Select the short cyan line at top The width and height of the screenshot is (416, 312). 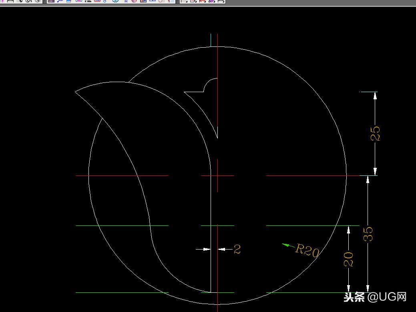[211, 40]
